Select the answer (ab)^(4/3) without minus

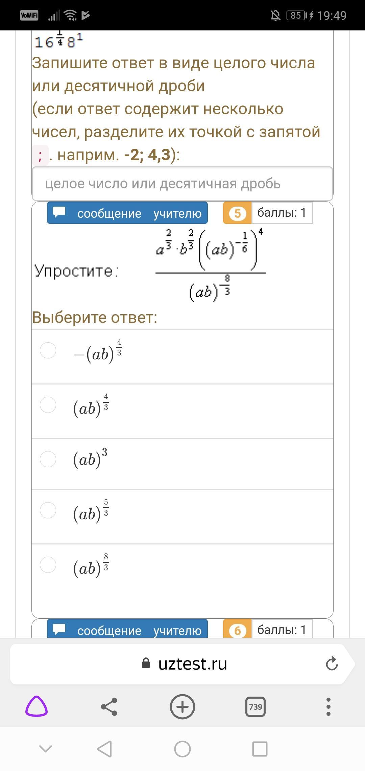point(48,405)
